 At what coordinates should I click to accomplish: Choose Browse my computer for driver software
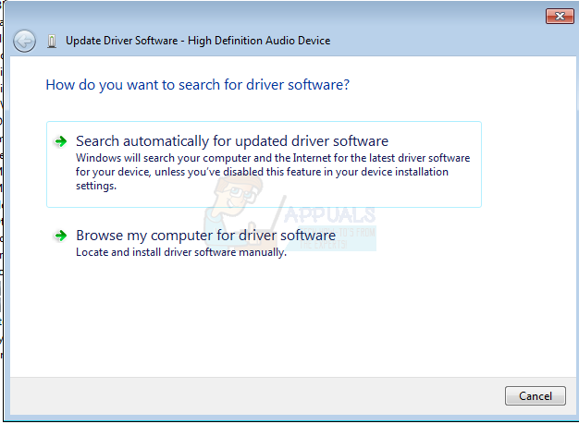tap(264, 243)
